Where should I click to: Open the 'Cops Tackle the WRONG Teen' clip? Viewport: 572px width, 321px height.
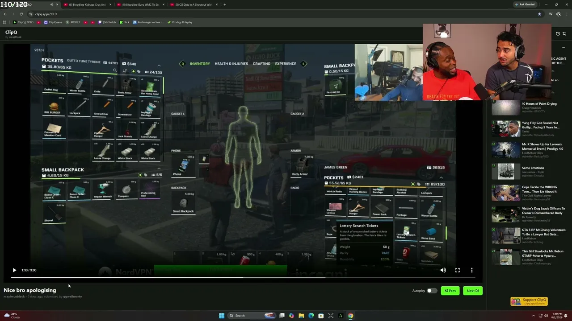click(539, 189)
